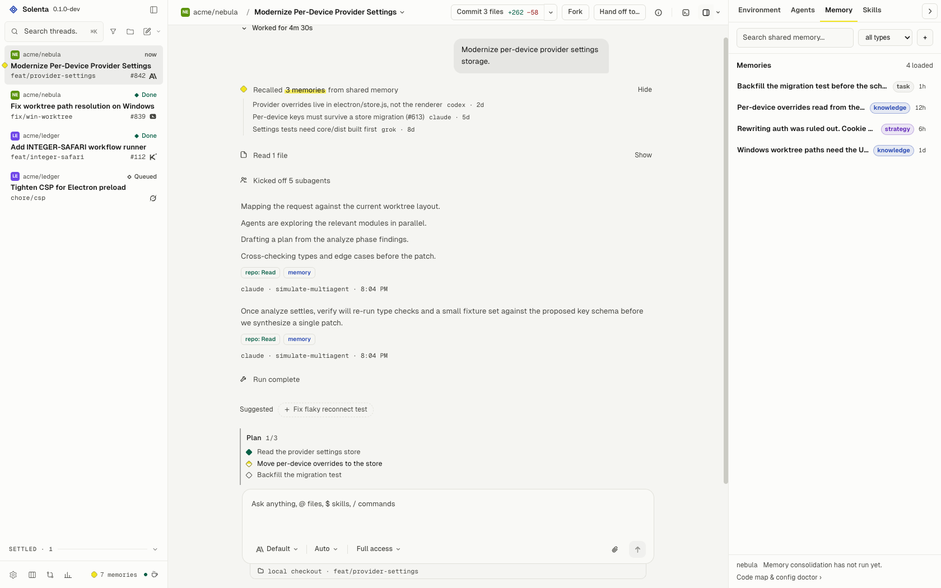Open the settings gear icon
Viewport: 941px width, 588px height.
point(13,575)
